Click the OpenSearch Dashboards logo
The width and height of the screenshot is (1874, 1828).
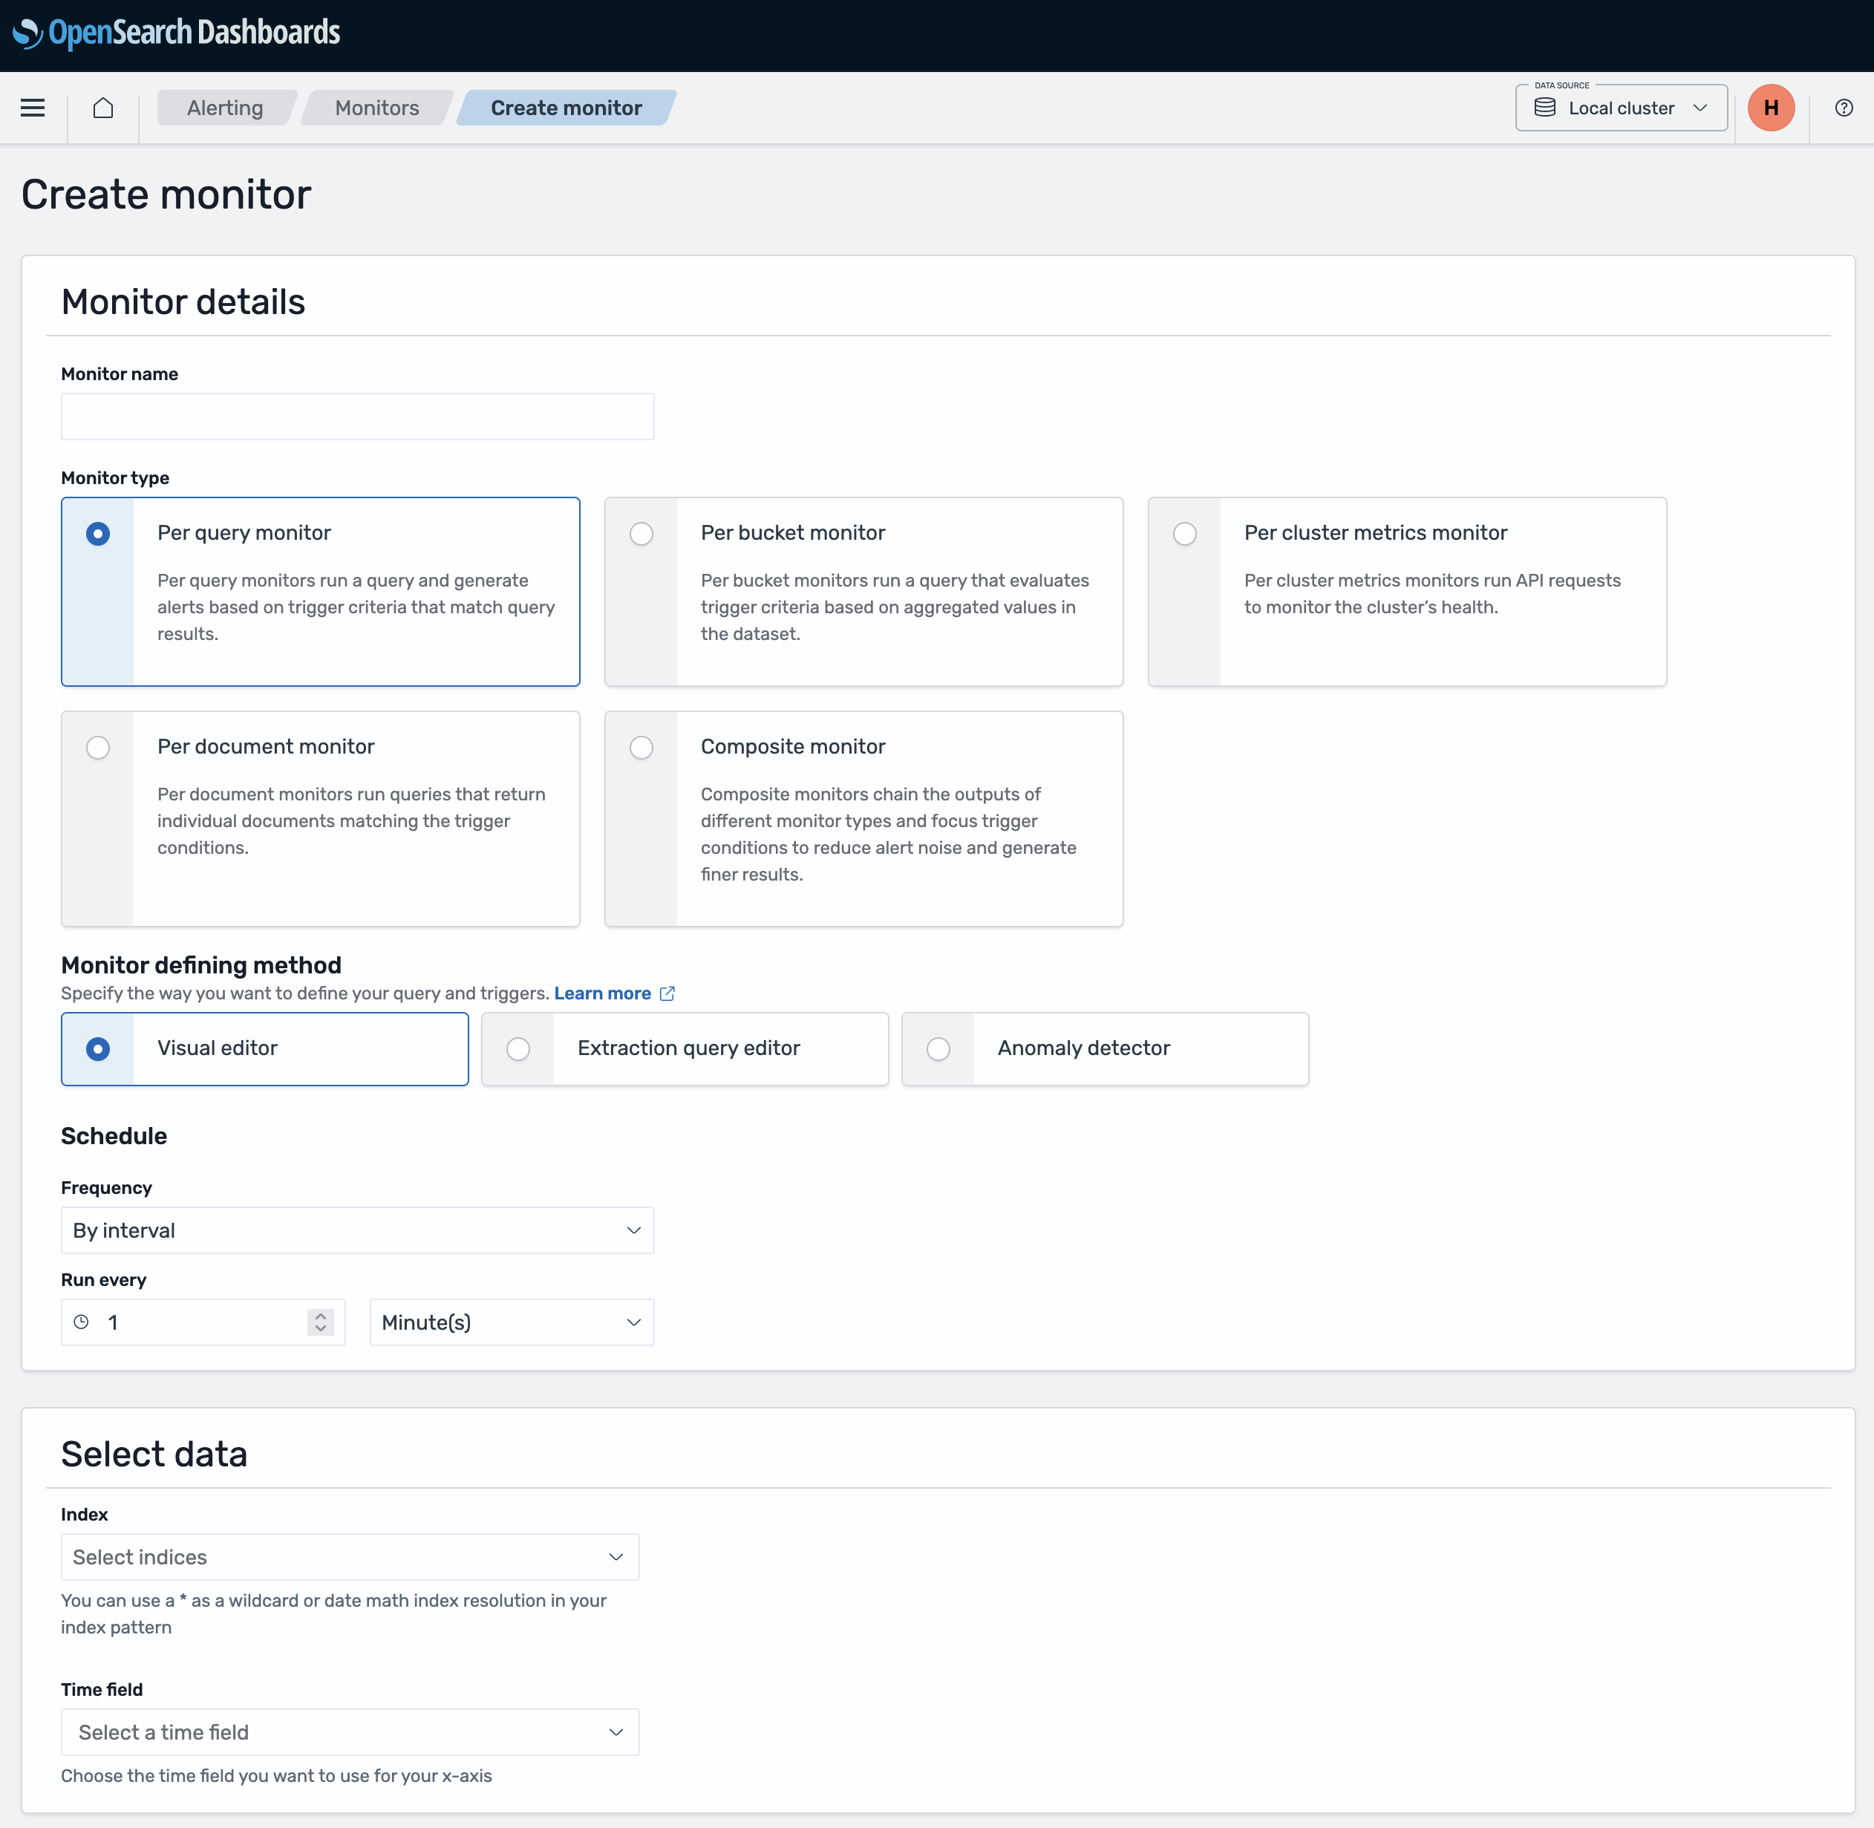point(177,32)
